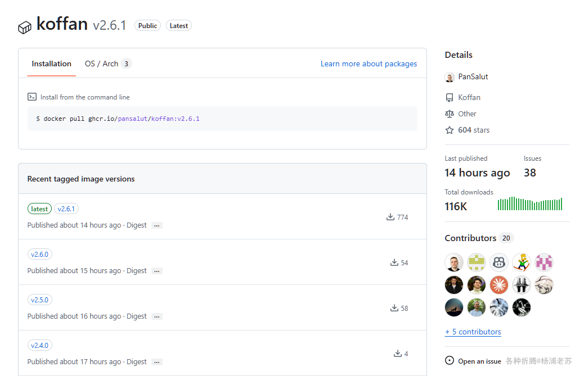The width and height of the screenshot is (584, 376).
Task: Click the download icon next to 4
Action: coord(398,354)
